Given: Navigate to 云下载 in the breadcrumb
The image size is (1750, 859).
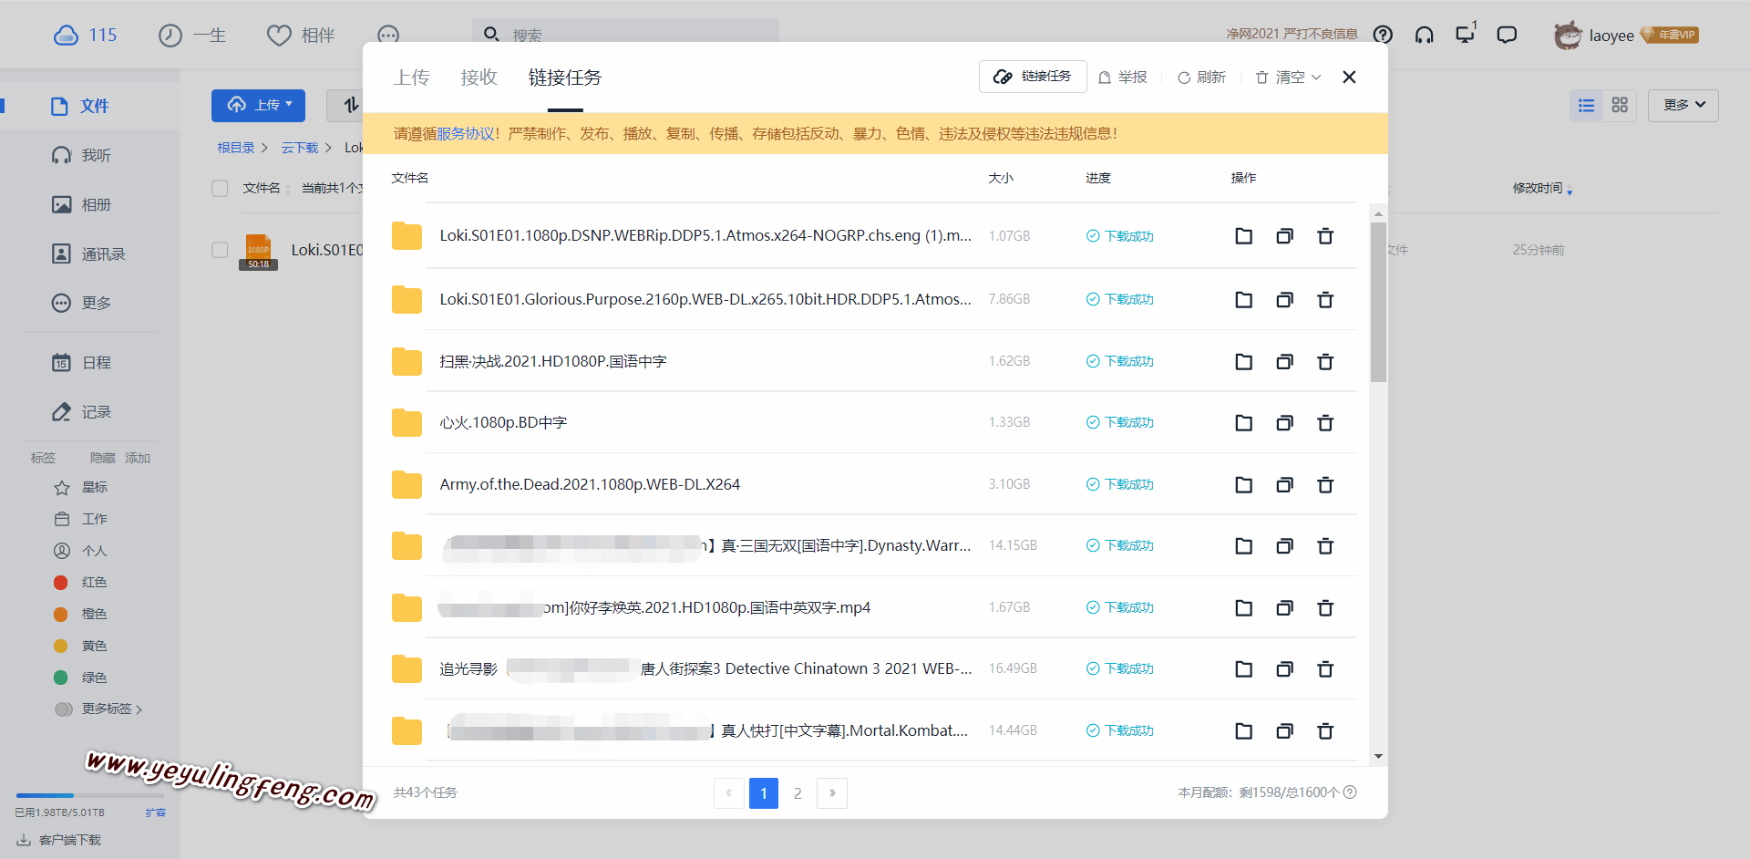Looking at the screenshot, I should click(300, 148).
